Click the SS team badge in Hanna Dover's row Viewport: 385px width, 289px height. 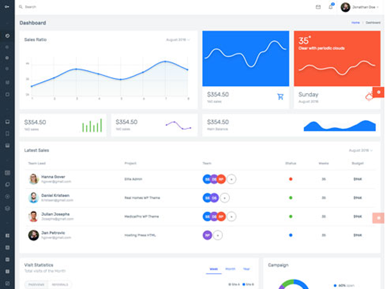click(207, 179)
